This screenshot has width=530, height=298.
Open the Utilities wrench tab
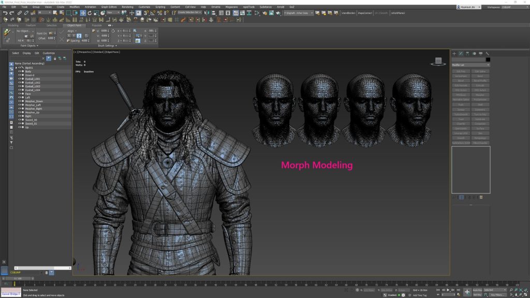click(488, 53)
